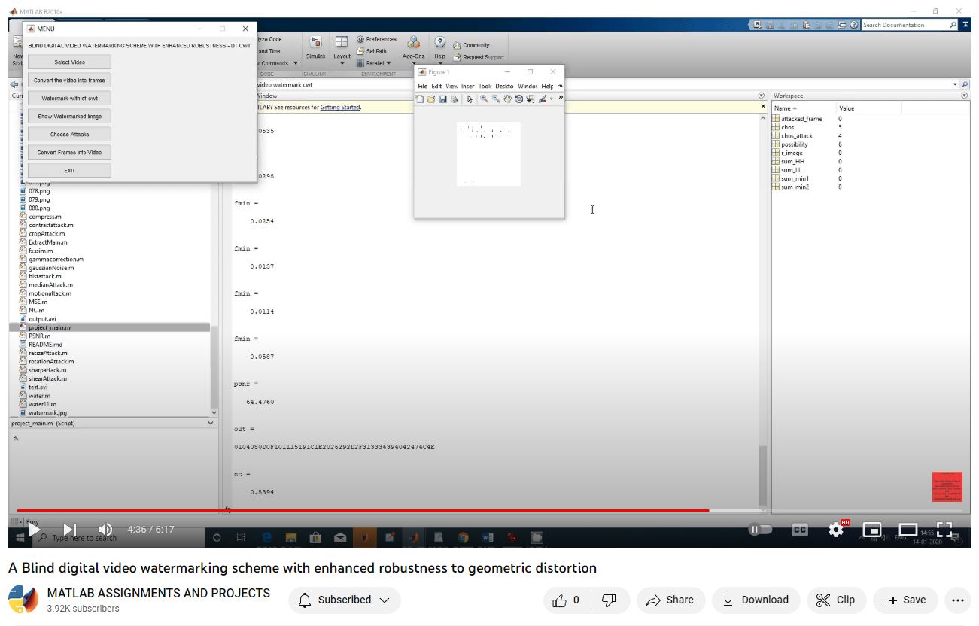Open the Command Window actions dropdown
The width and height of the screenshot is (979, 626).
point(762,96)
